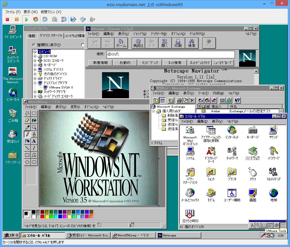This screenshot has height=247, width=290.
Task: Click Netscape page scrollbar up arrow
Action: [x=256, y=71]
